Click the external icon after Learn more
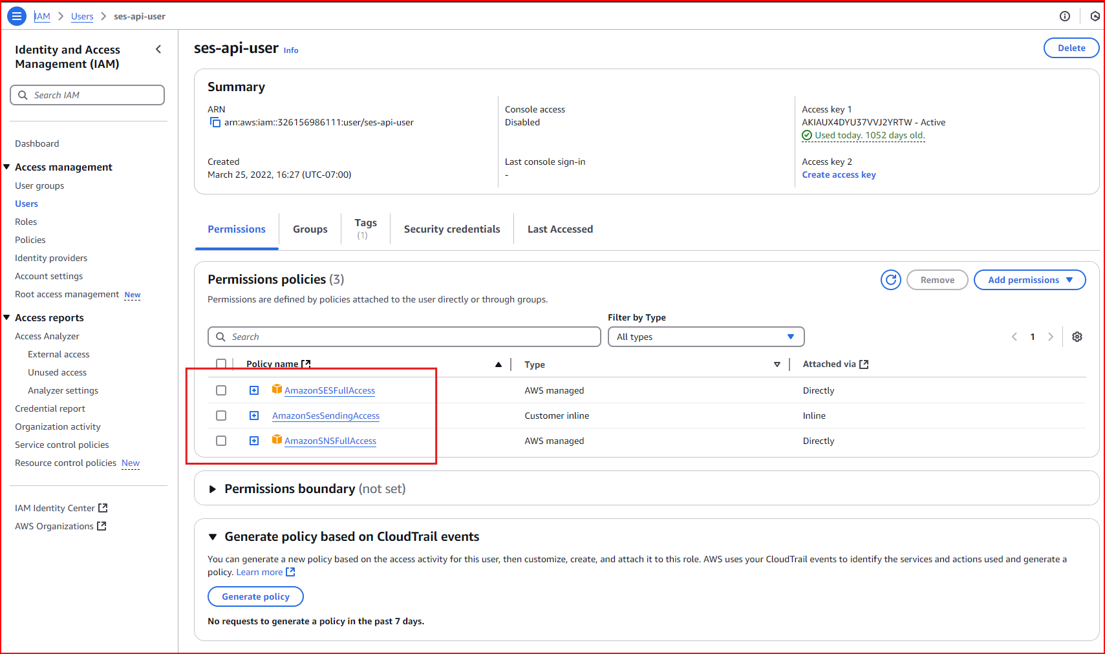The image size is (1105, 654). point(290,572)
